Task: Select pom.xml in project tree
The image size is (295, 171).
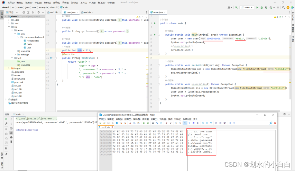Action: click(x=19, y=82)
